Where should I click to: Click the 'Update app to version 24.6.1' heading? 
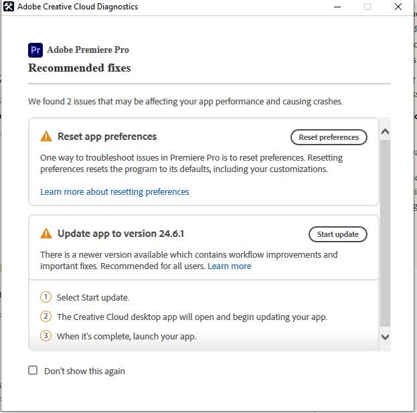click(x=120, y=234)
